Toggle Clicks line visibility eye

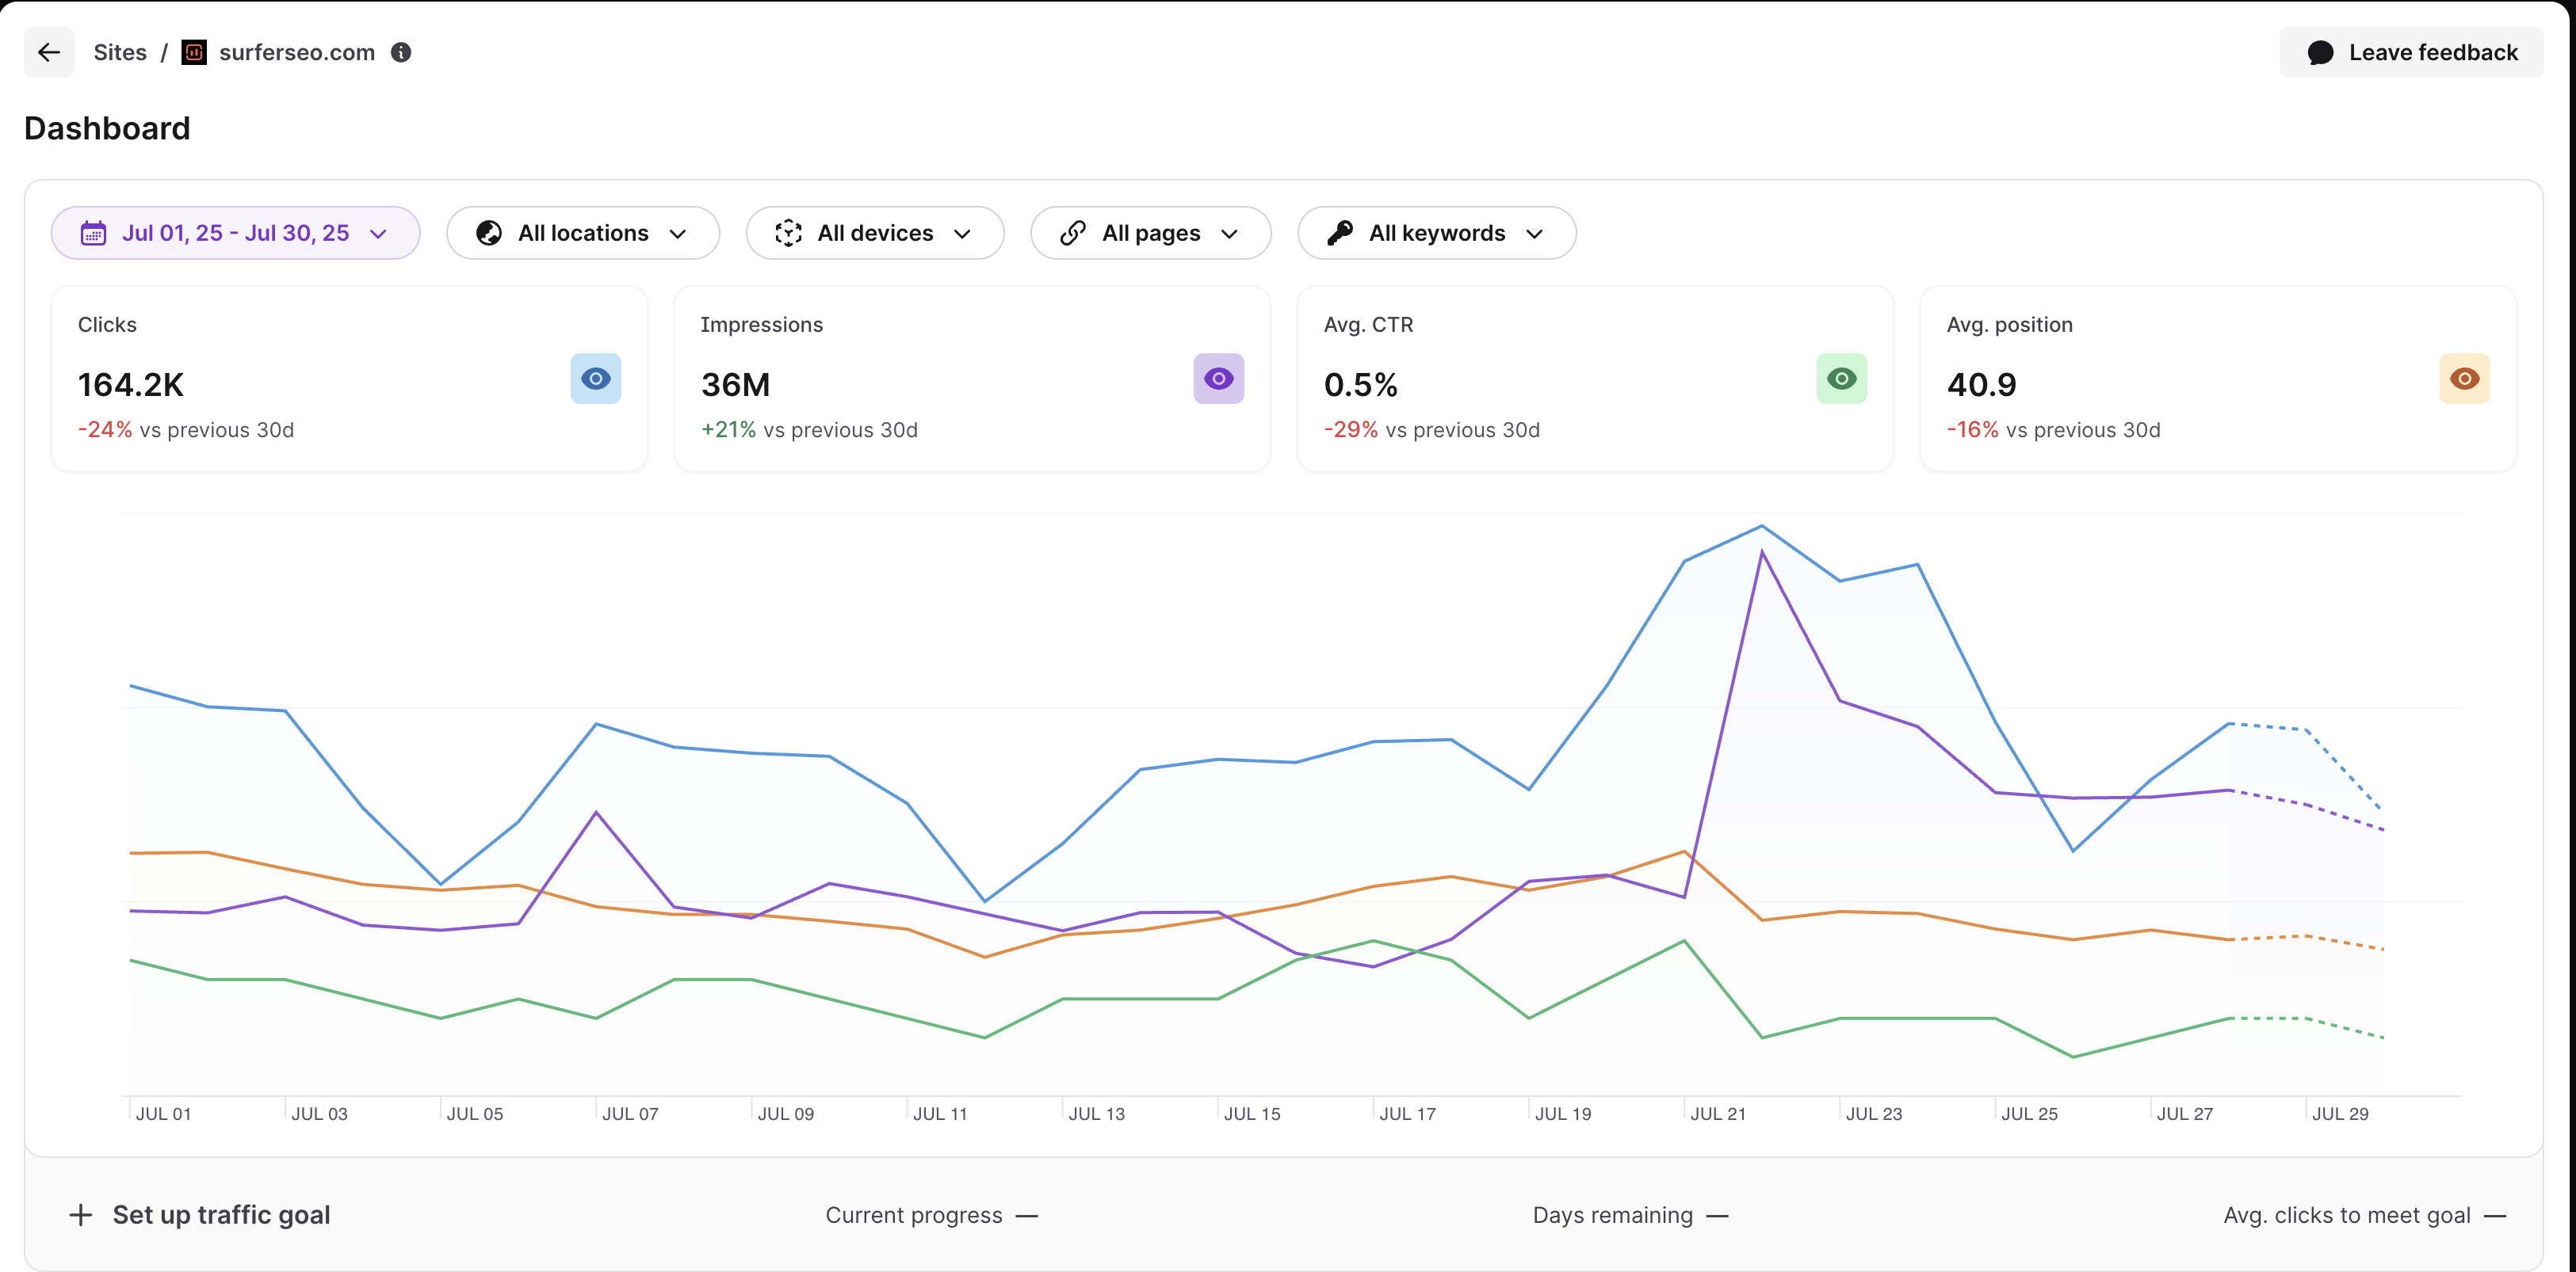click(x=596, y=379)
